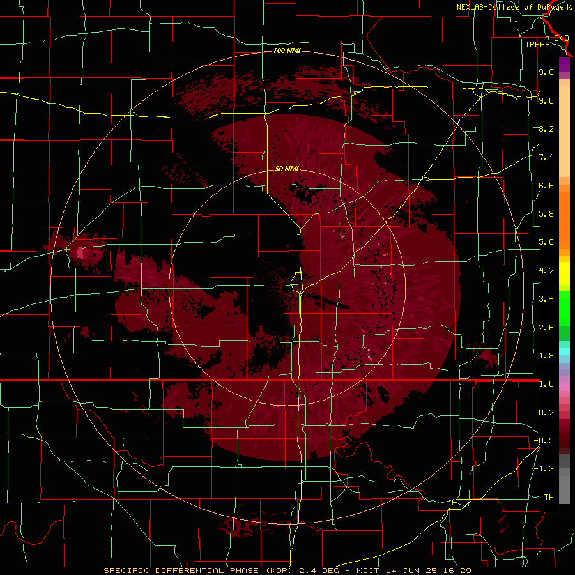The image size is (575, 575).
Task: Click the 1.0 scale value
Action: click(x=546, y=384)
